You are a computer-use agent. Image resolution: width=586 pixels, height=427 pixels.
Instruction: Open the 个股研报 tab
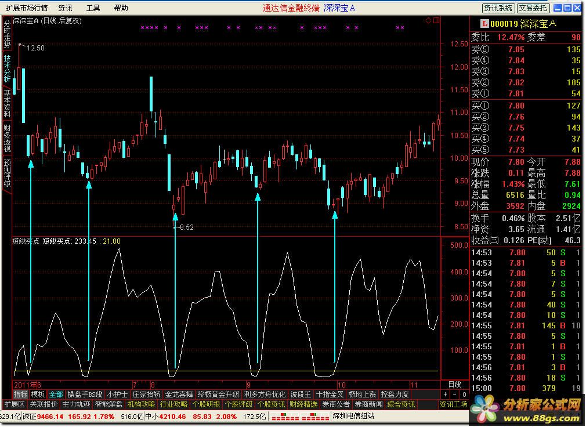click(207, 404)
